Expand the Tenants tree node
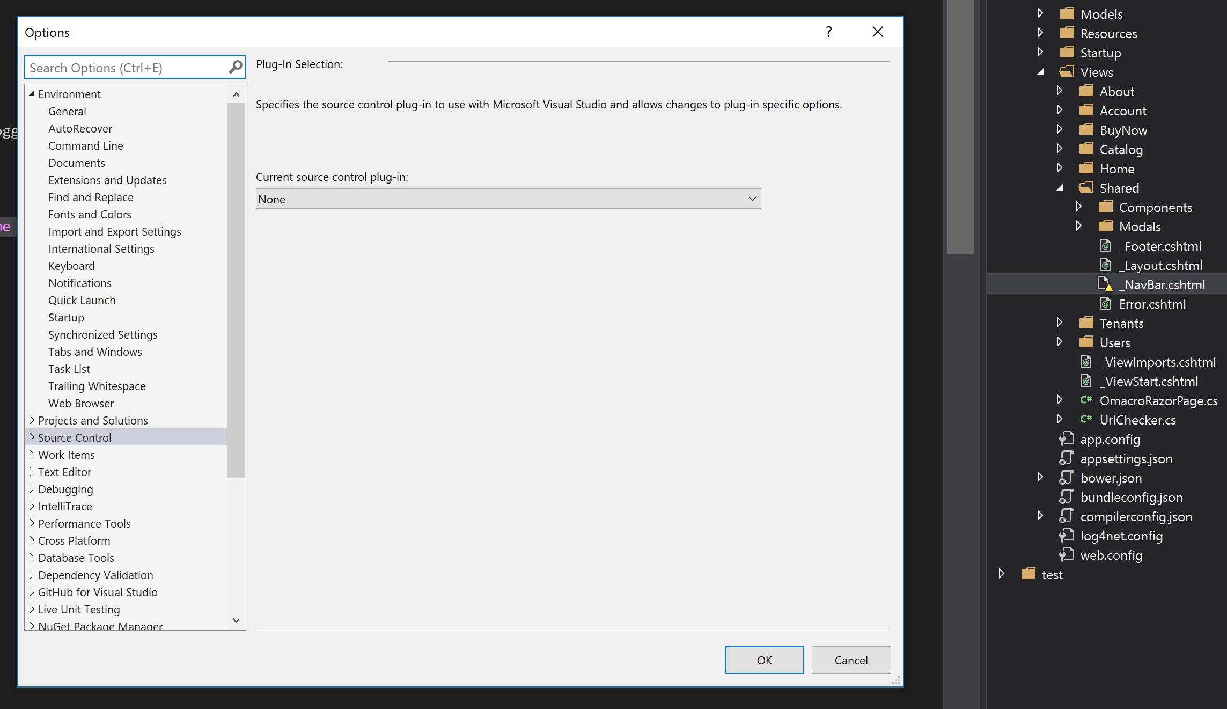 click(1060, 323)
